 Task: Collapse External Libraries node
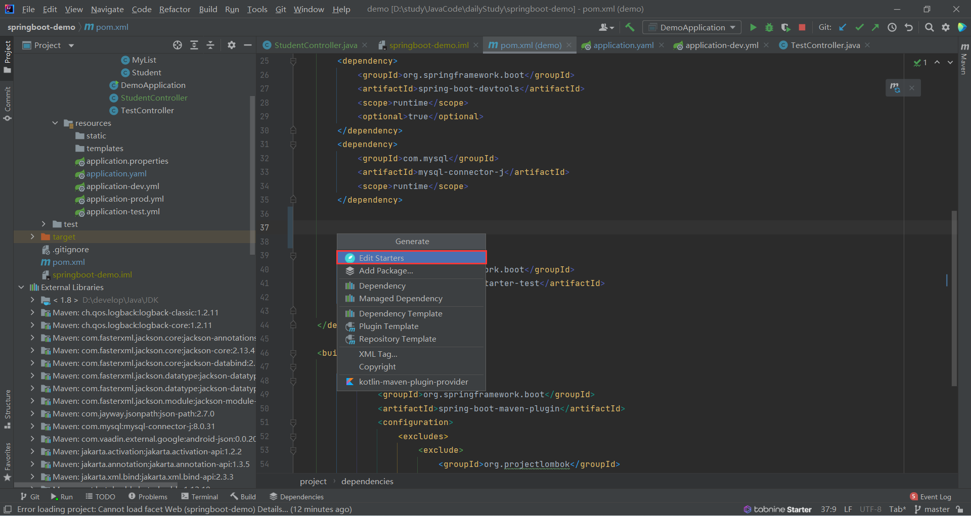point(21,287)
